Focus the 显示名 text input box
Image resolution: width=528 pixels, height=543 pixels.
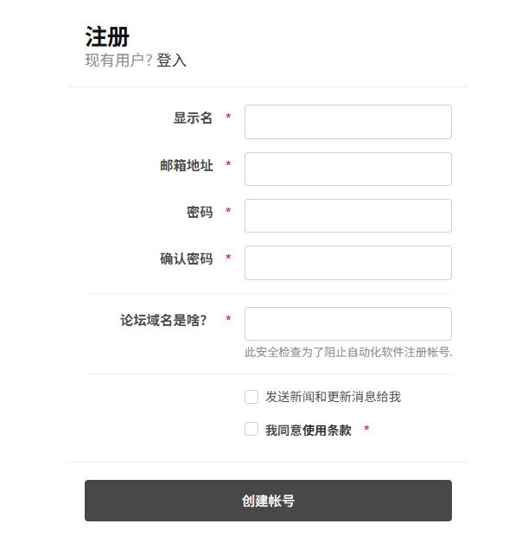(347, 122)
